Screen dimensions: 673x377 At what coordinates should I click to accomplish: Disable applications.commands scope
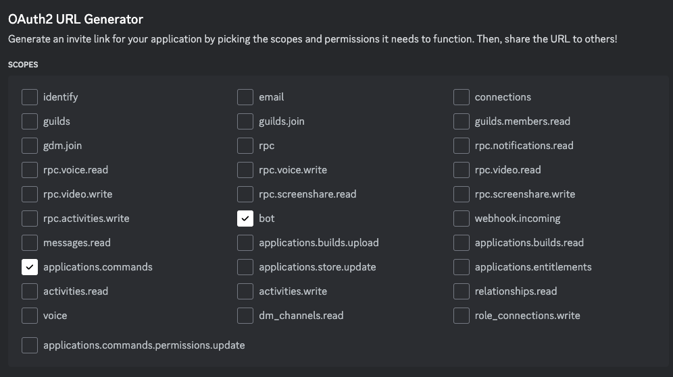click(x=30, y=267)
